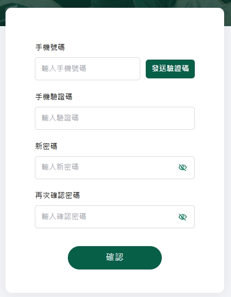Screen dimensions: 231x297
Task: Click the placeholder text 輸入手機號碼
Action: pyautogui.click(x=64, y=68)
